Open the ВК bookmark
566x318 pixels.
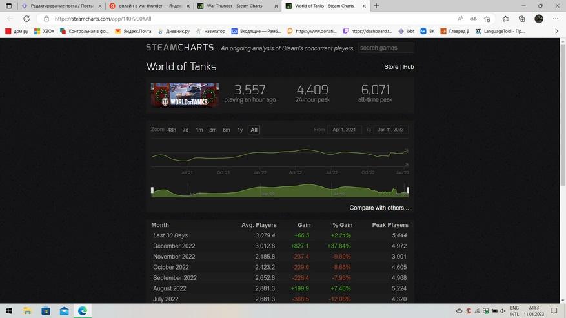pyautogui.click(x=427, y=32)
